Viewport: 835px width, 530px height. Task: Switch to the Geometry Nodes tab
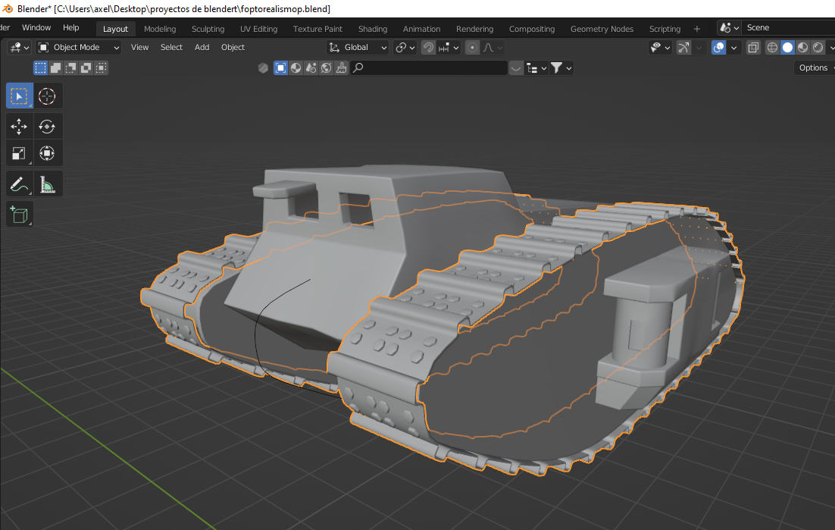click(x=602, y=29)
